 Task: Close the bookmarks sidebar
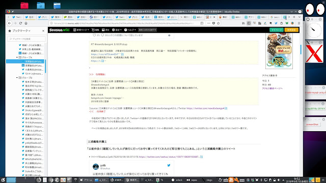point(43,30)
